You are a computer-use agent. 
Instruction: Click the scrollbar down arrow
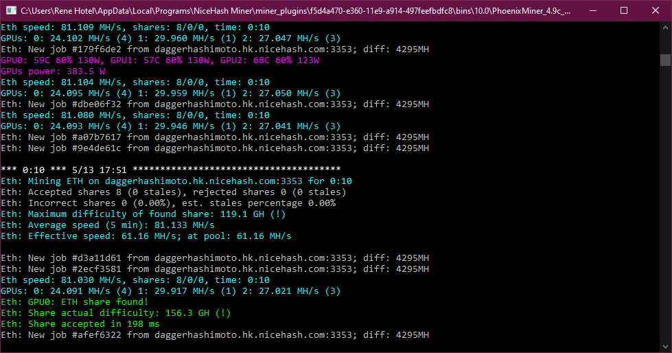(665, 347)
